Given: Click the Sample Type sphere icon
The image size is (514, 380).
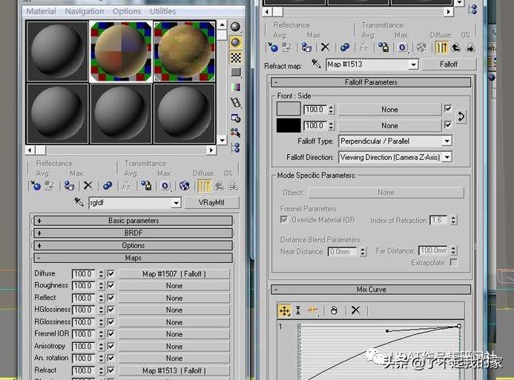Looking at the screenshot, I should click(x=235, y=27).
